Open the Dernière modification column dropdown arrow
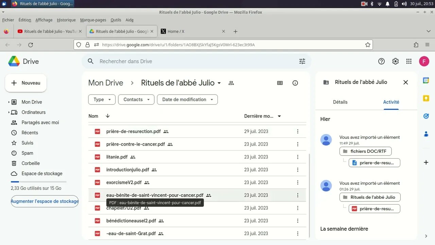 click(x=279, y=116)
